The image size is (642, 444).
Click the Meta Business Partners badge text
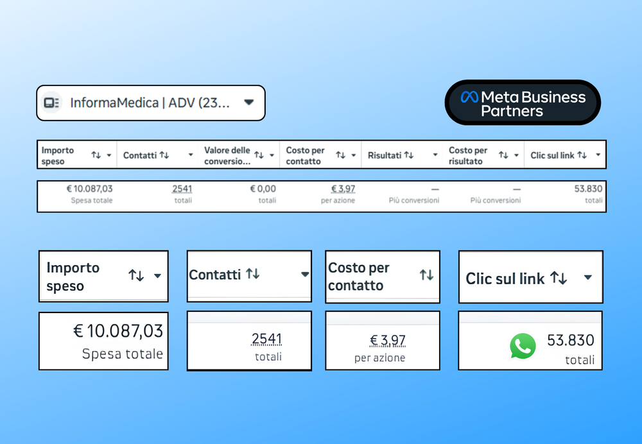533,104
